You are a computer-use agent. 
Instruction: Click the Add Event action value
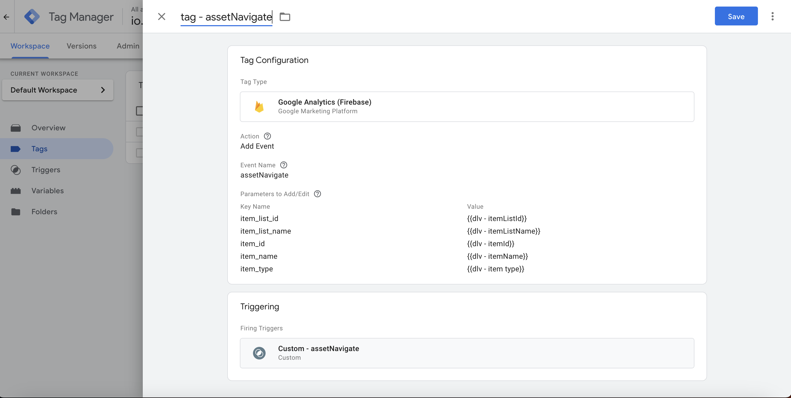pos(257,146)
